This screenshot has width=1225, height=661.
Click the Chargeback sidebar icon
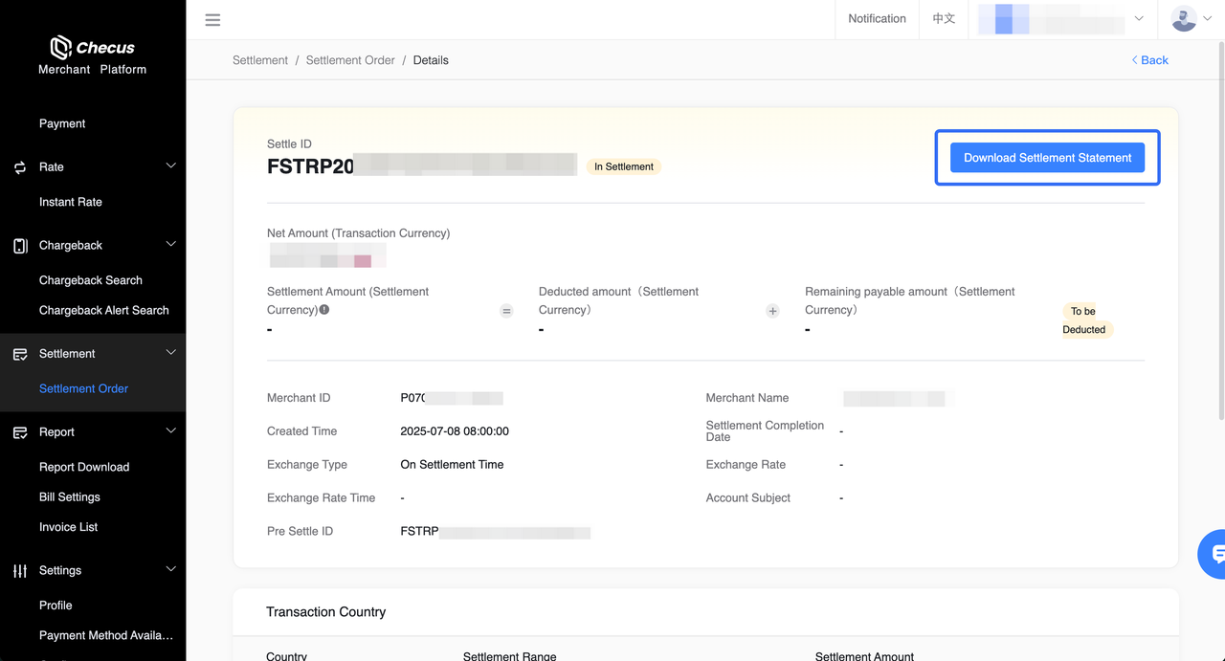coord(20,246)
